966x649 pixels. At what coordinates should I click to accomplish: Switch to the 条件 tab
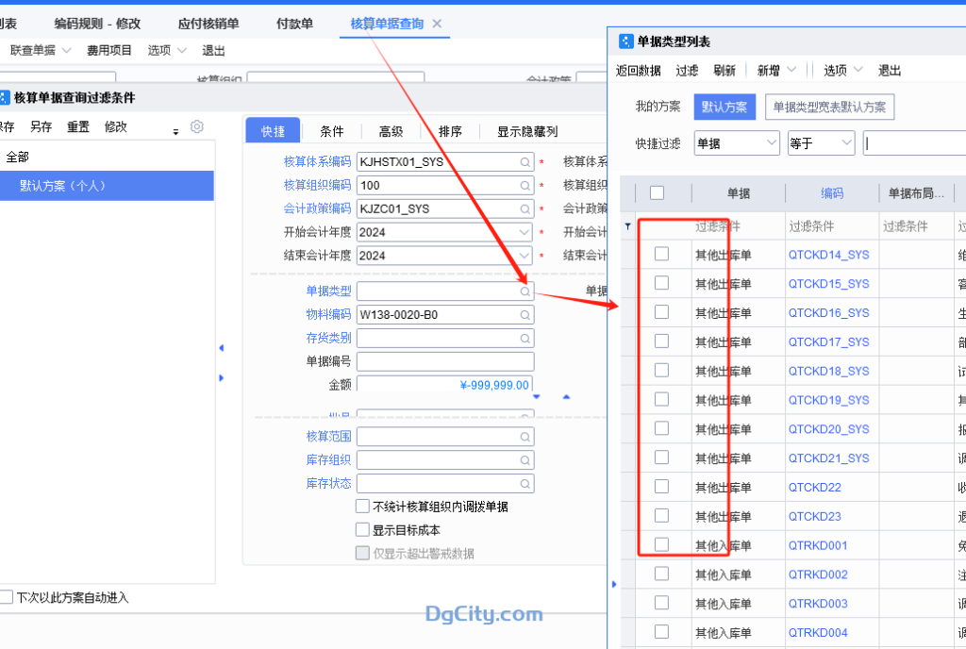tap(331, 132)
